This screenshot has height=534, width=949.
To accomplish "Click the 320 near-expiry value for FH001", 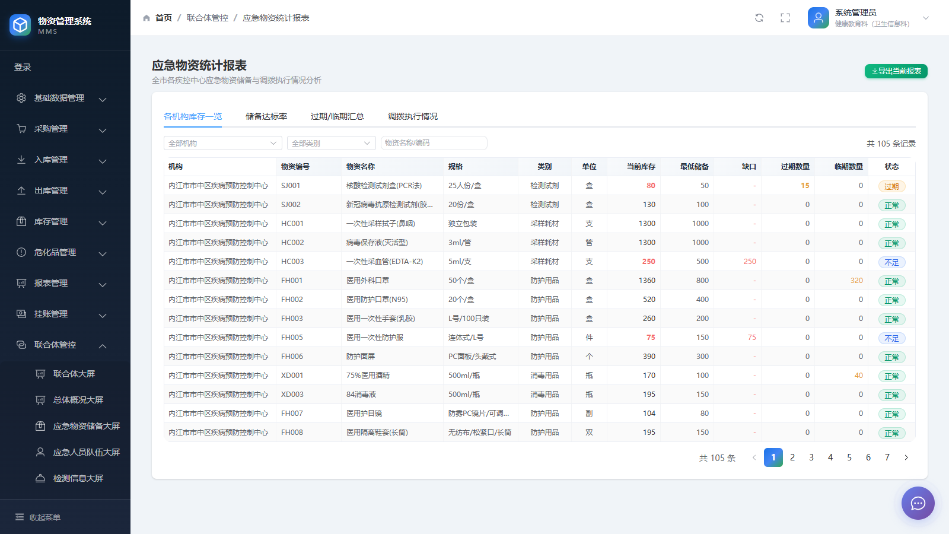I will point(856,281).
